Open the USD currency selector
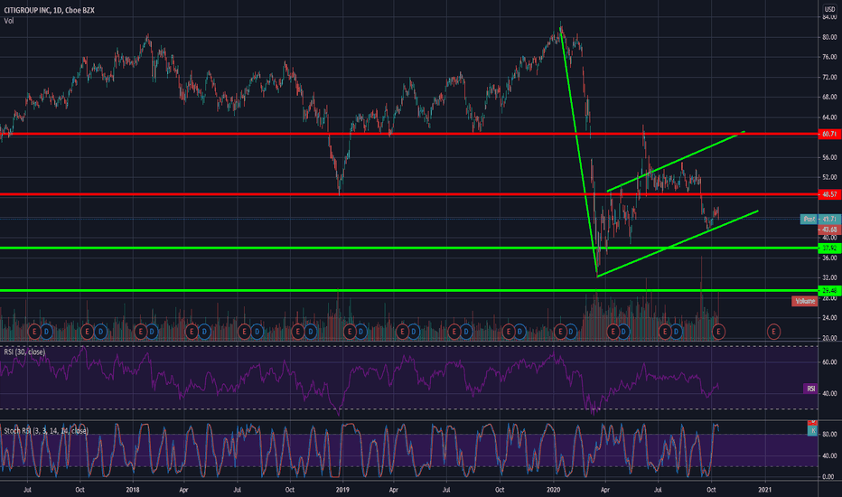This screenshot has height=497, width=842. pos(829,9)
